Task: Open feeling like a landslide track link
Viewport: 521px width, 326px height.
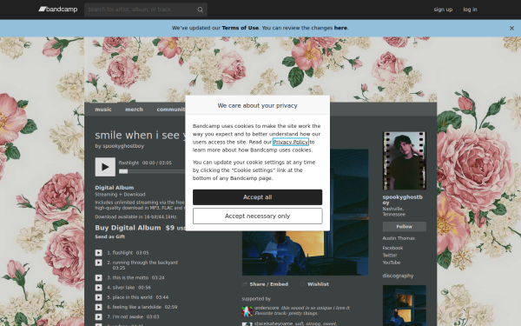Action: [x=137, y=307]
